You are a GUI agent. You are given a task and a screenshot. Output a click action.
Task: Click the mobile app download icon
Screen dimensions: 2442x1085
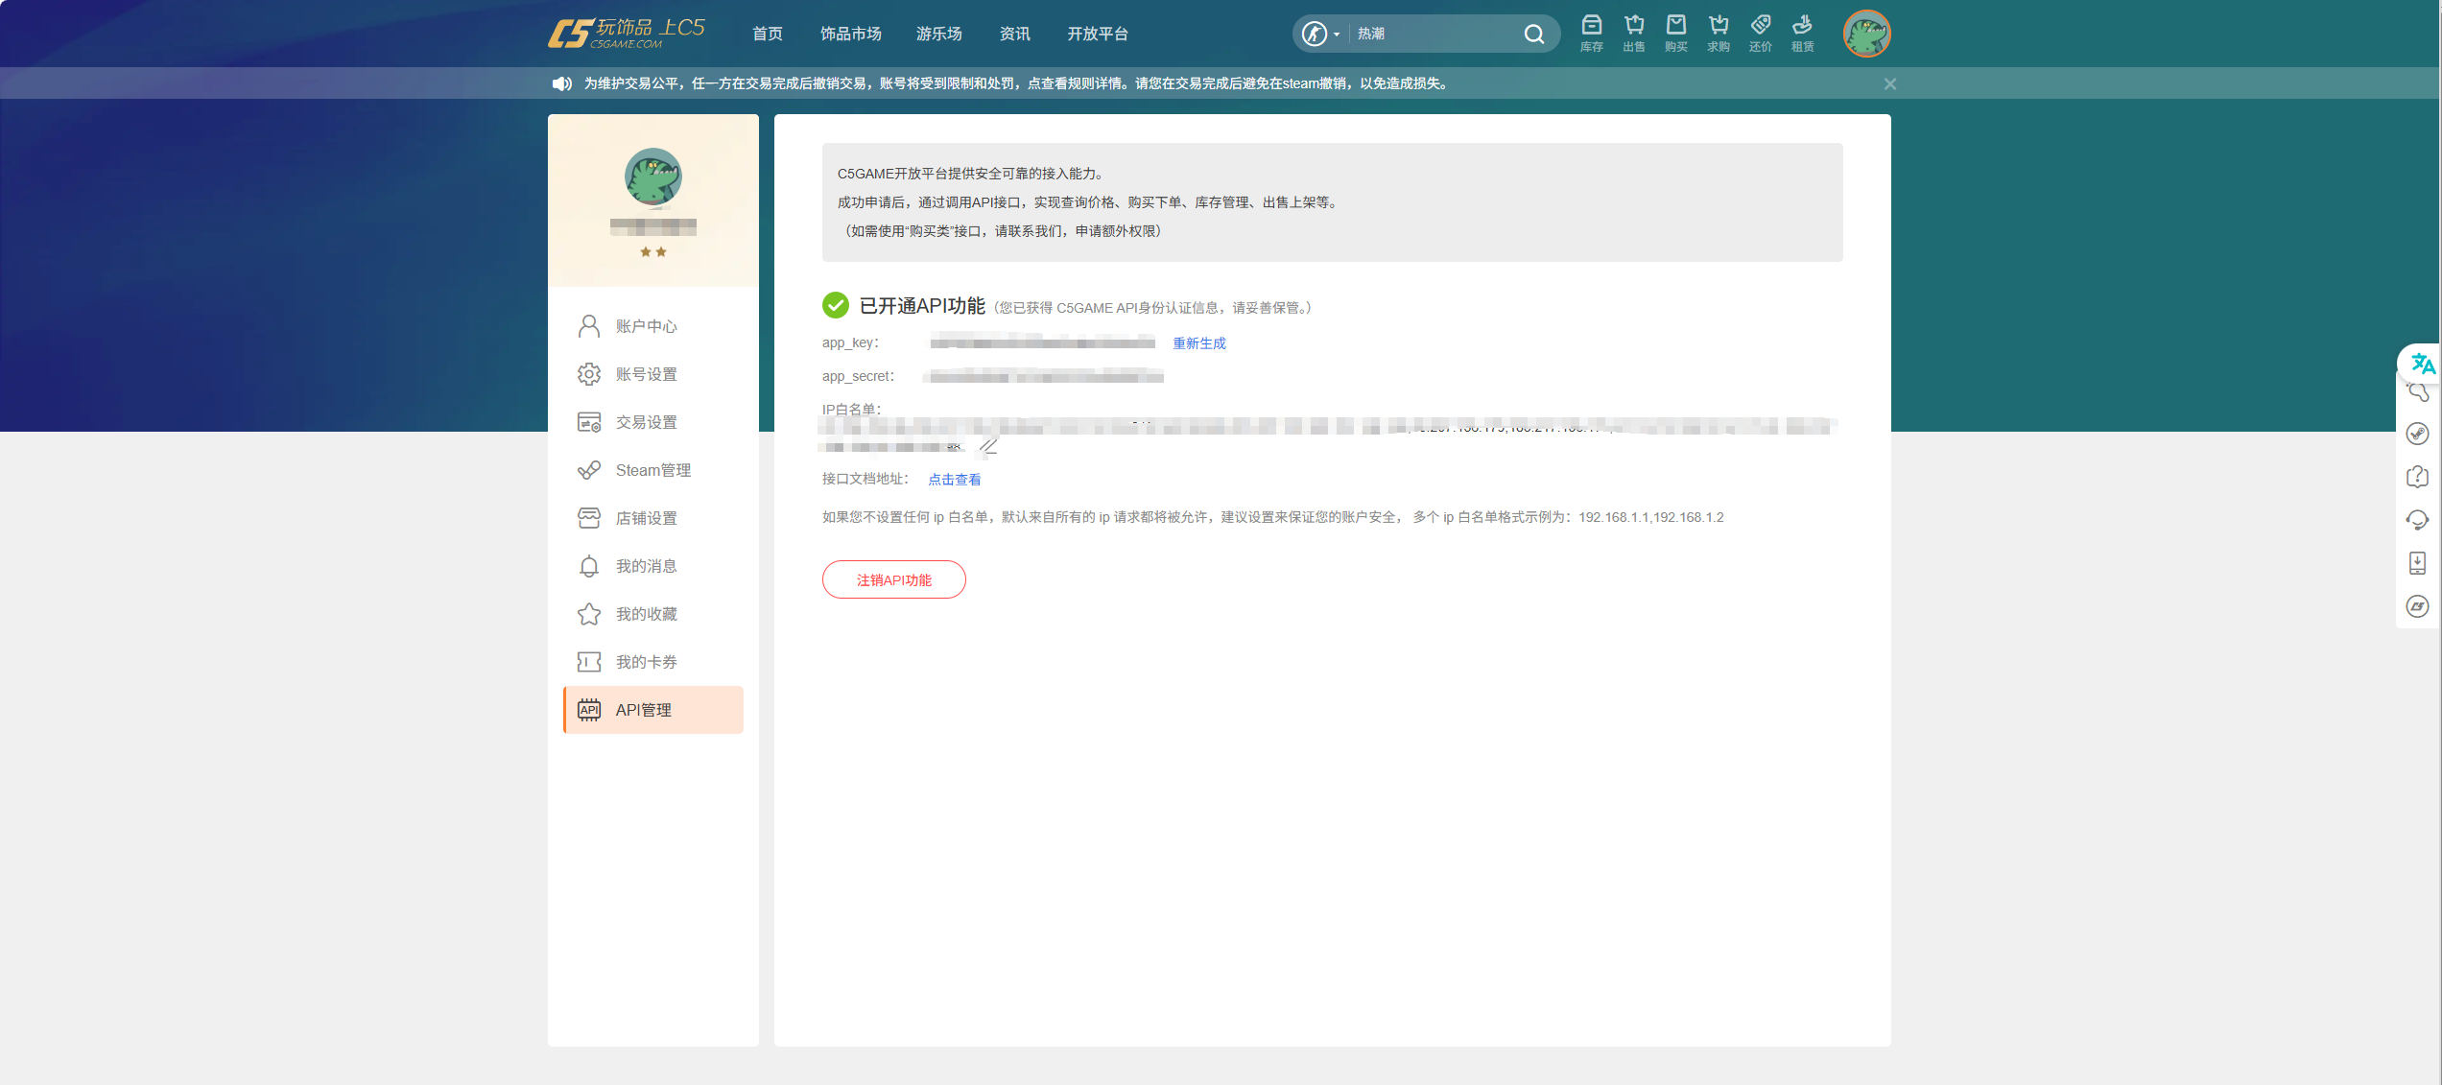[x=2418, y=563]
